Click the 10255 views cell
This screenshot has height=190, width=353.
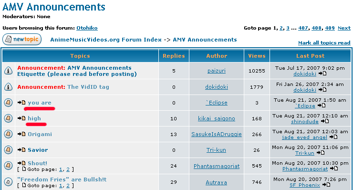coord(257,71)
